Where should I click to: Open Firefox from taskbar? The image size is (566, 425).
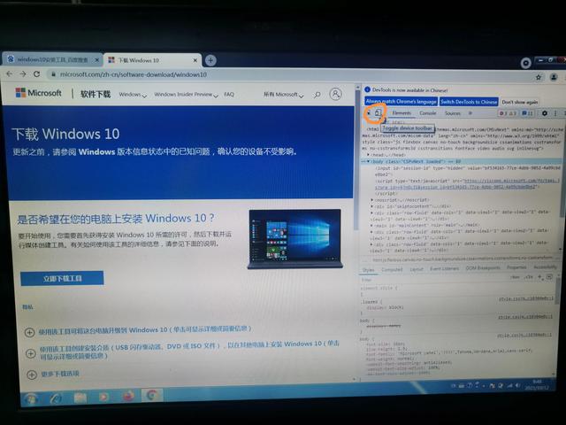point(128,396)
